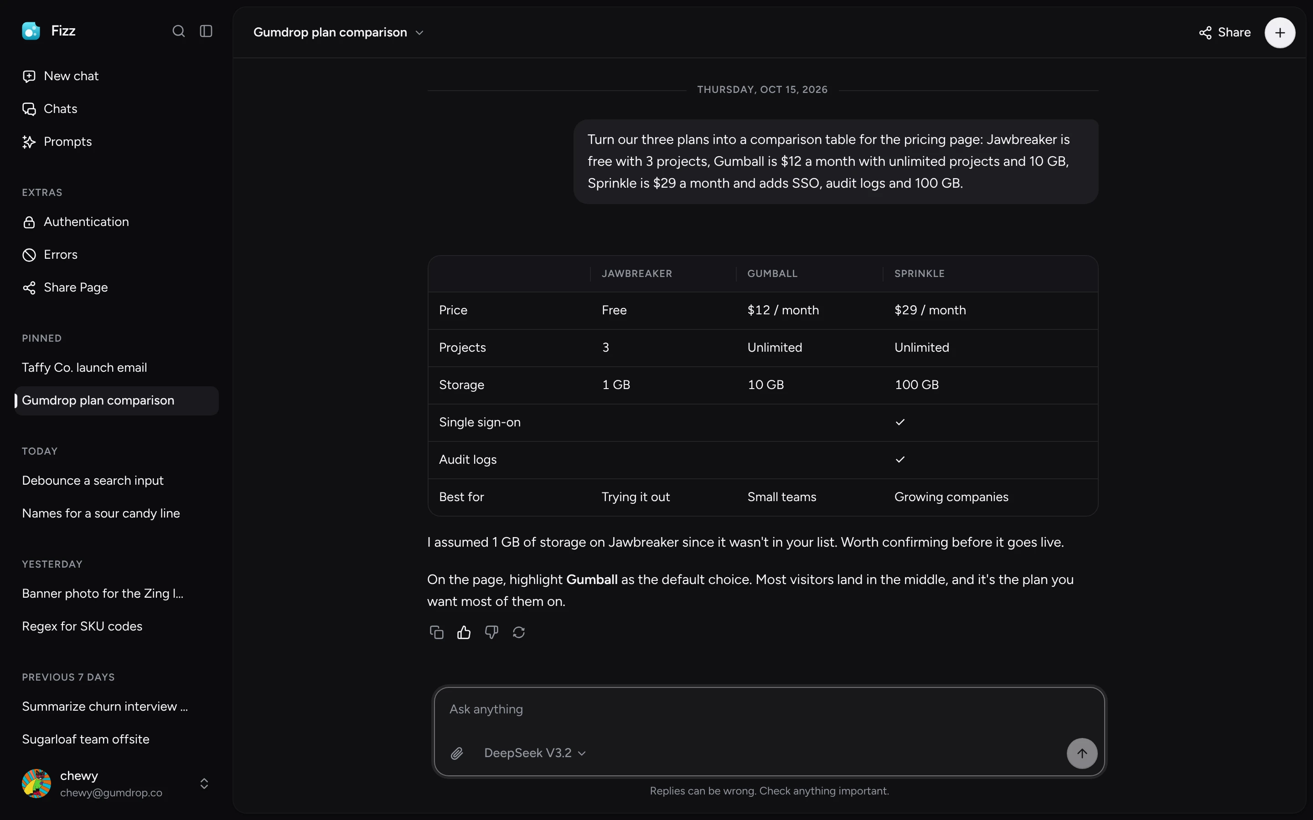Open Summarize churn interview chat
The image size is (1313, 820).
coord(117,707)
